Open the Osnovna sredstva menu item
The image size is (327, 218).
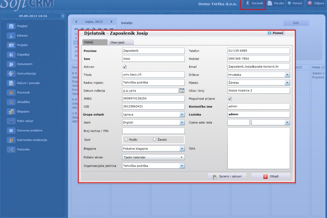point(29,131)
